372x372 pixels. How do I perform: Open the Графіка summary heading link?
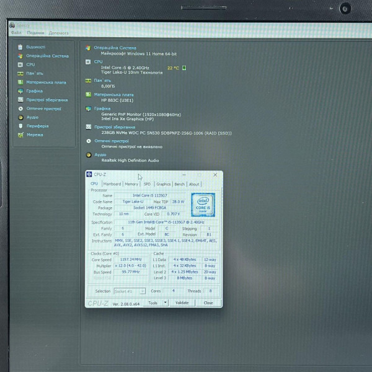(102, 108)
